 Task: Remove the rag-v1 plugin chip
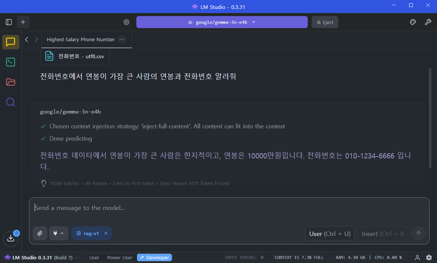[106, 233]
